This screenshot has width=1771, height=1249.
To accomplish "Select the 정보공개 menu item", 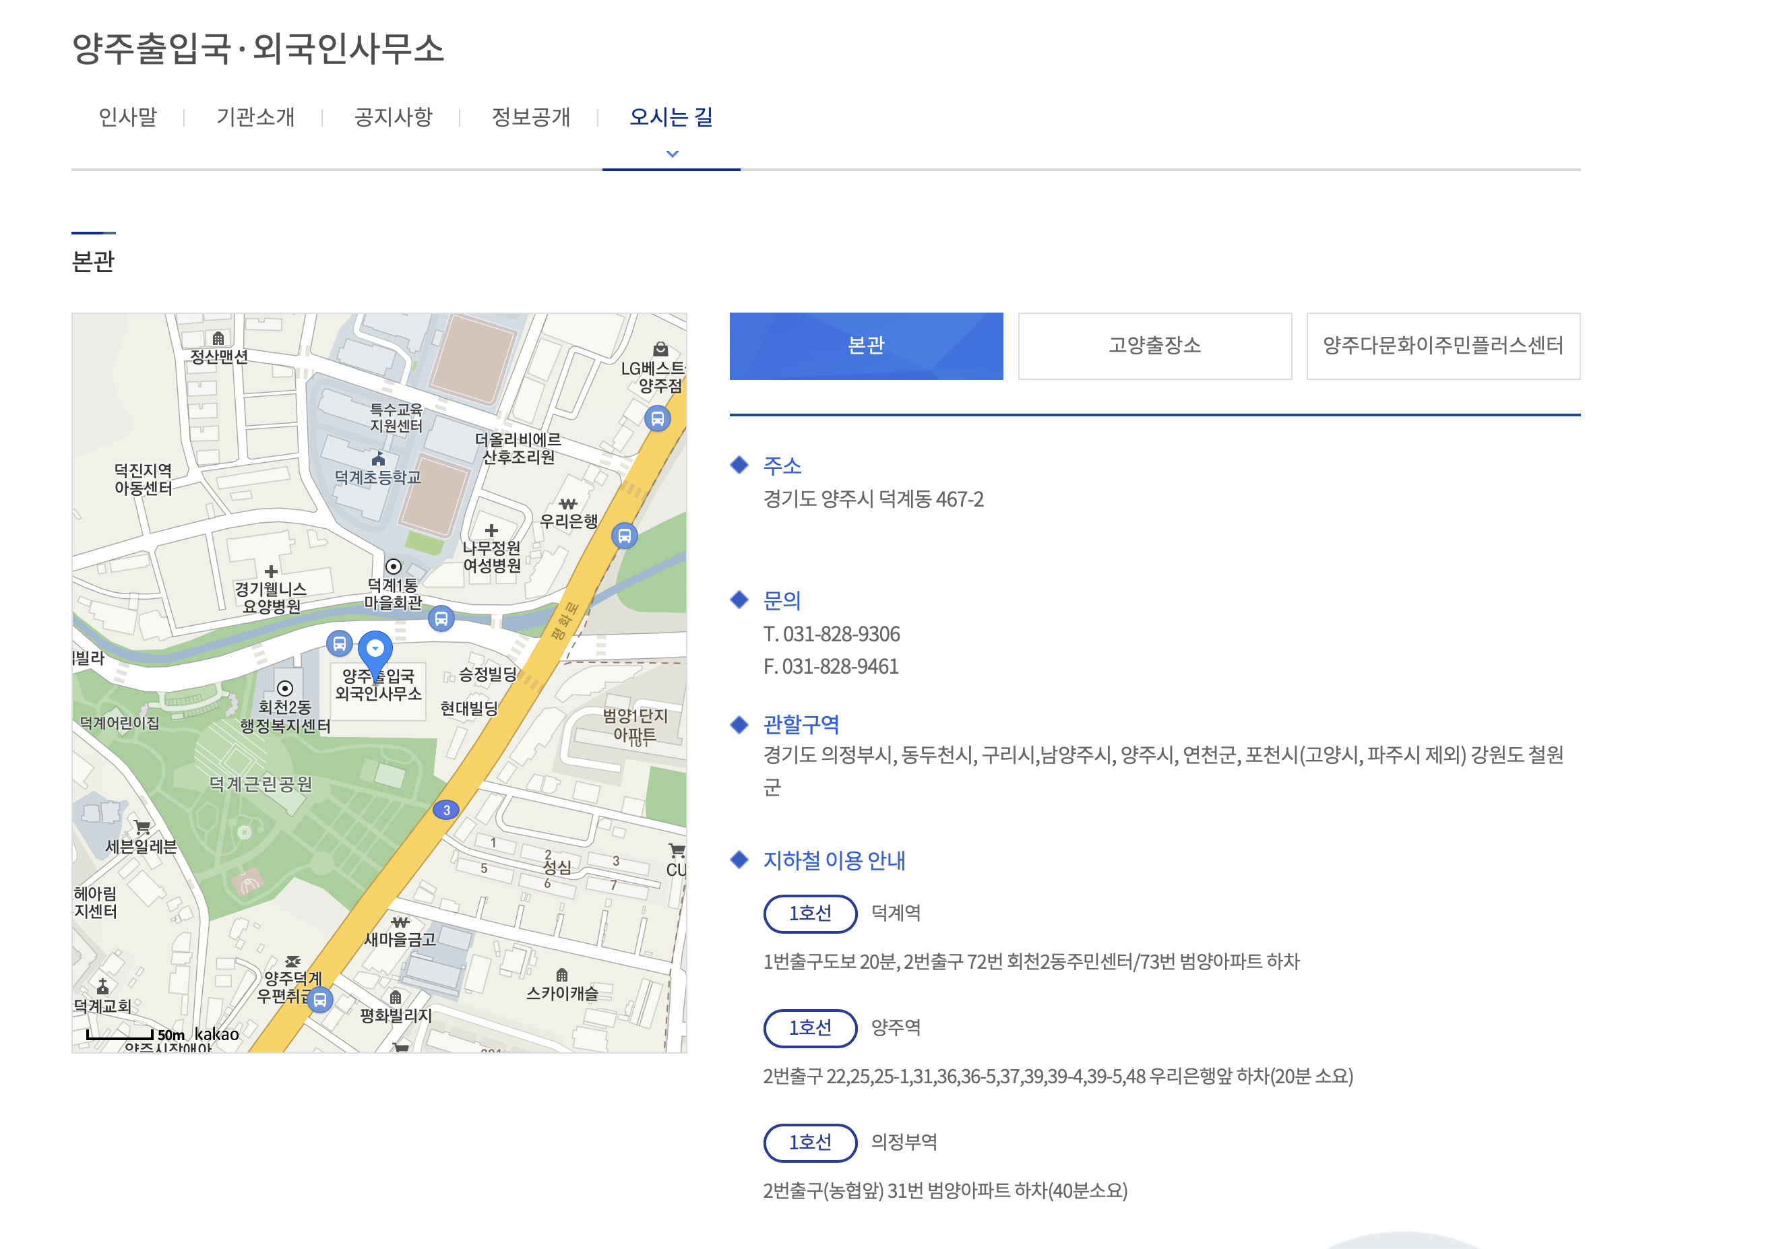I will [530, 117].
